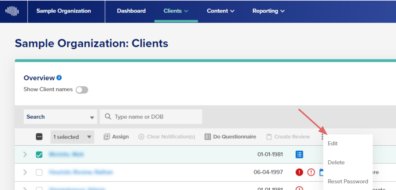This screenshot has height=190, width=396.
Task: Click the waveform logo icon
Action: pyautogui.click(x=12, y=11)
